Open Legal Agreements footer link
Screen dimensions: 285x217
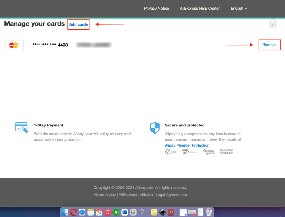click(x=171, y=195)
